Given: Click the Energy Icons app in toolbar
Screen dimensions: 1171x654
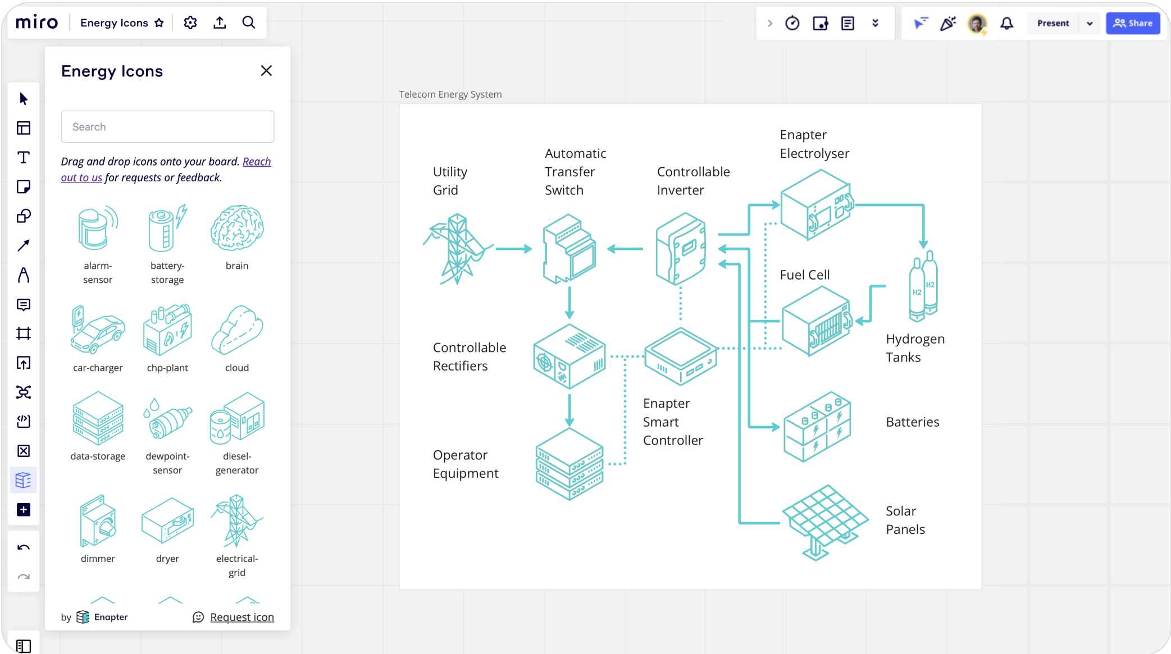Looking at the screenshot, I should pyautogui.click(x=23, y=481).
